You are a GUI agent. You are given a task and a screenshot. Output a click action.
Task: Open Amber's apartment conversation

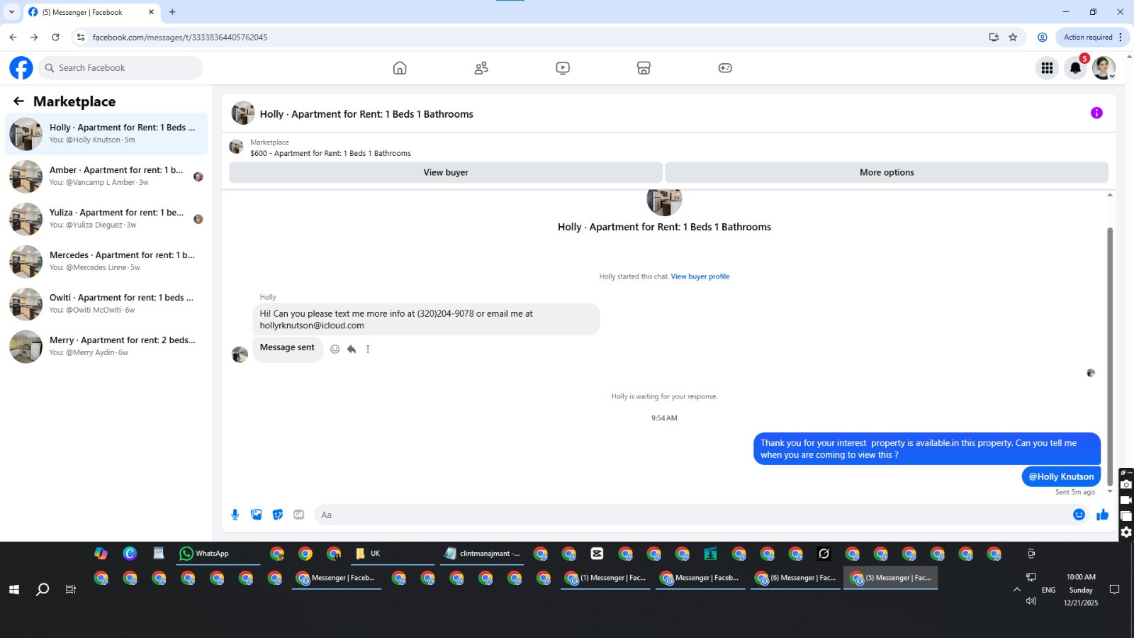(106, 177)
